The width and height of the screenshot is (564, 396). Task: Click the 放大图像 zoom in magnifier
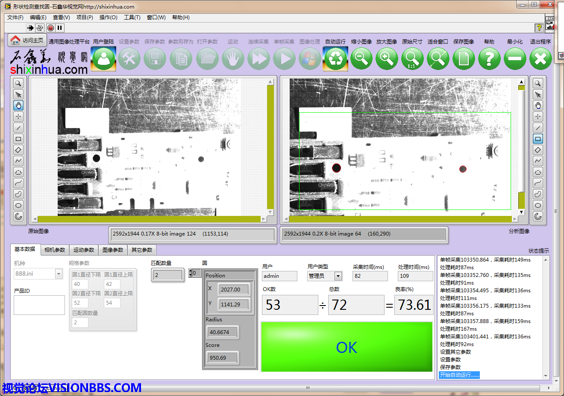tap(387, 58)
